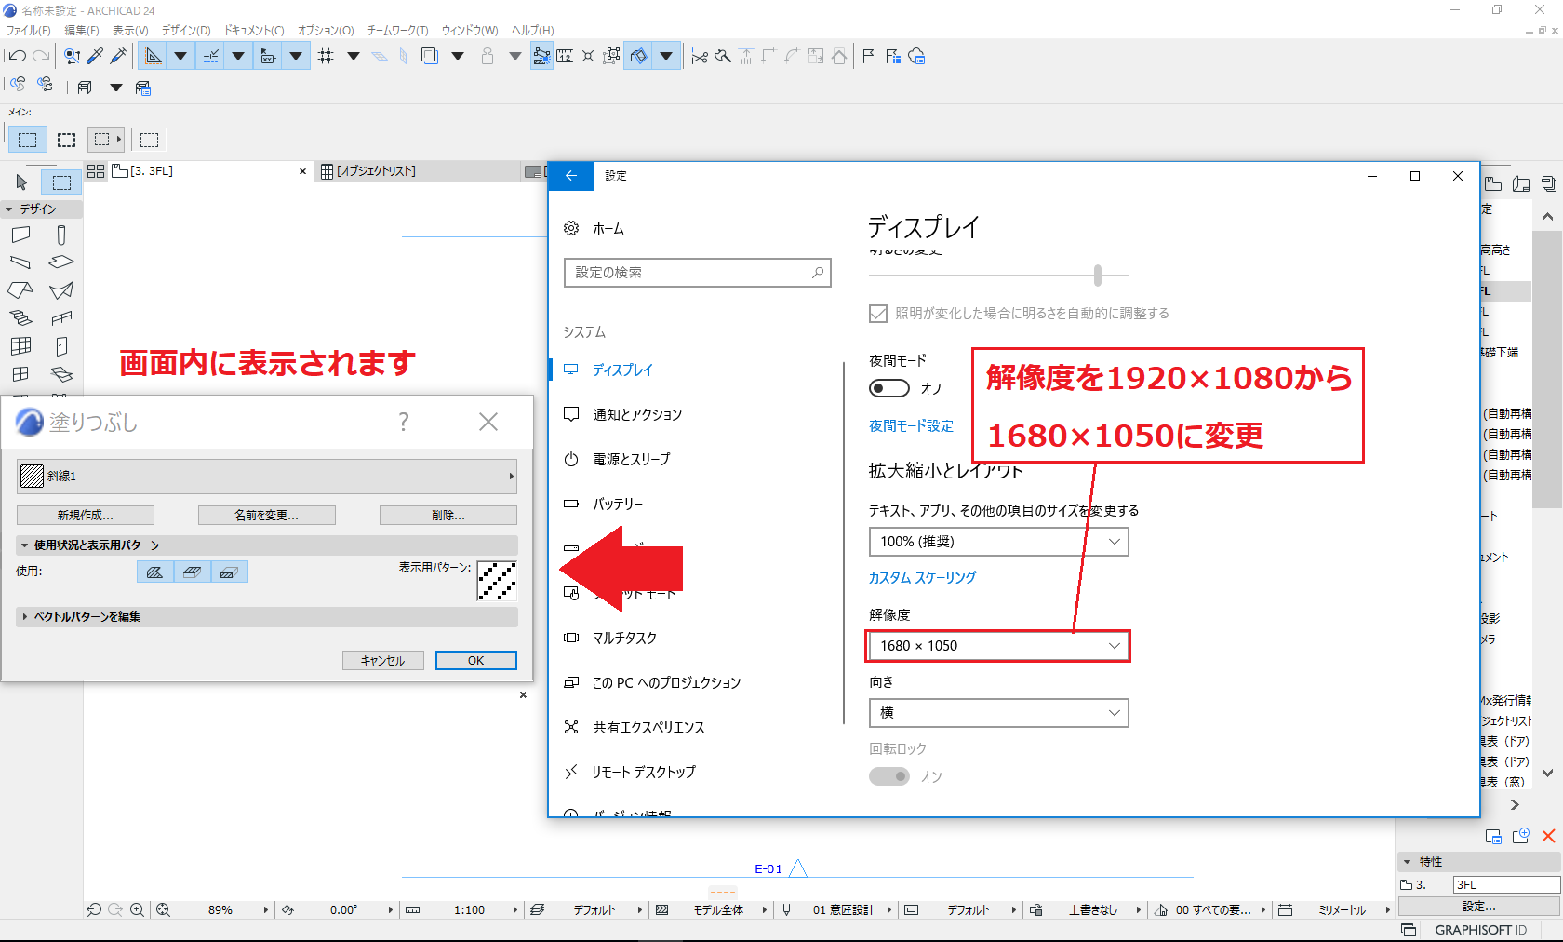The height and width of the screenshot is (942, 1563).
Task: Open the 斜線1 fill selector dropdown
Action: click(x=267, y=476)
